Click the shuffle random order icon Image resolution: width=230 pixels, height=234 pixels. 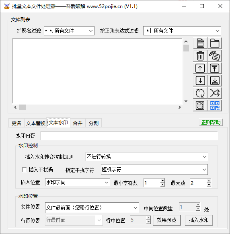tap(215, 93)
